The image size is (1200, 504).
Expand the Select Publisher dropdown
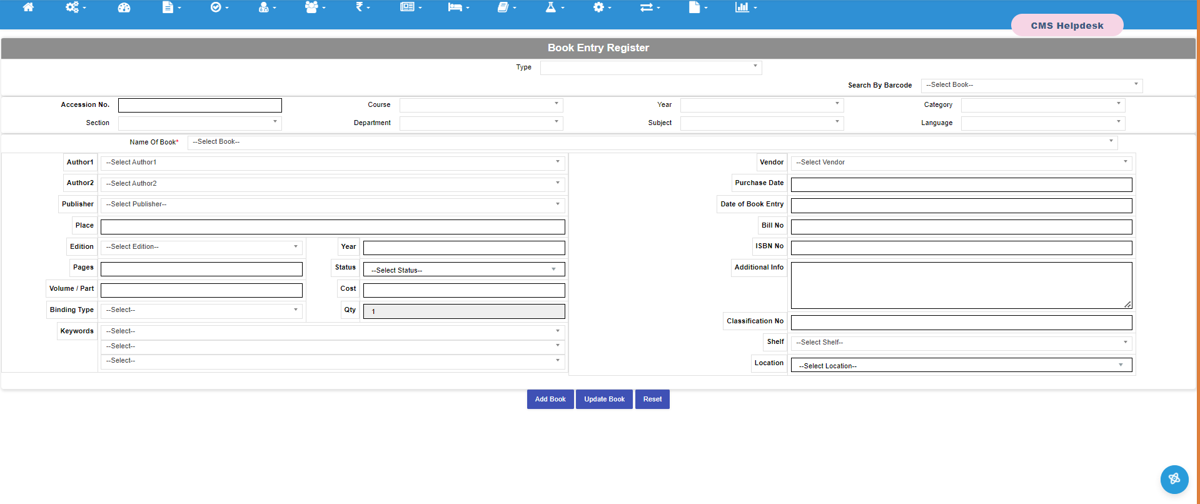332,204
